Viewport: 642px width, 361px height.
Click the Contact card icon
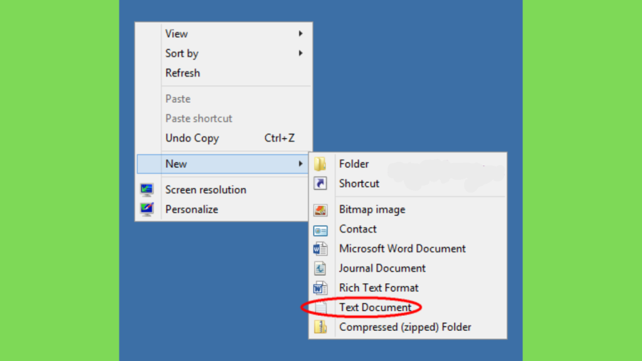point(320,231)
